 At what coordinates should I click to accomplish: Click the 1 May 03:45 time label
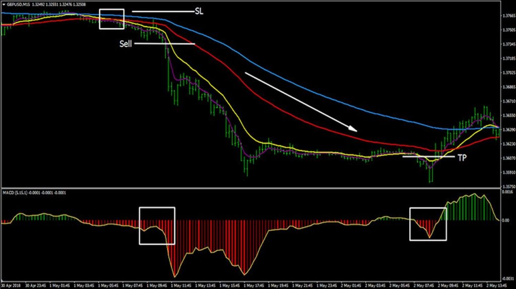[x=85, y=285]
